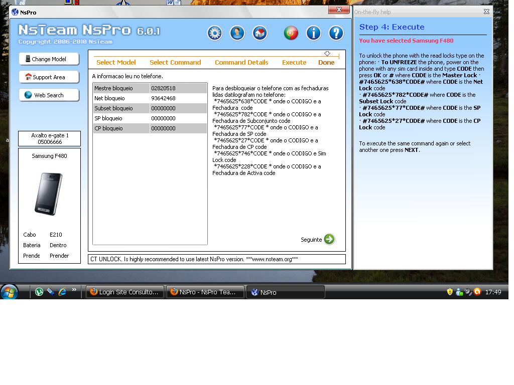The height and width of the screenshot is (385, 514).
Task: Close the On-the-fly help panel
Action: pos(486,12)
